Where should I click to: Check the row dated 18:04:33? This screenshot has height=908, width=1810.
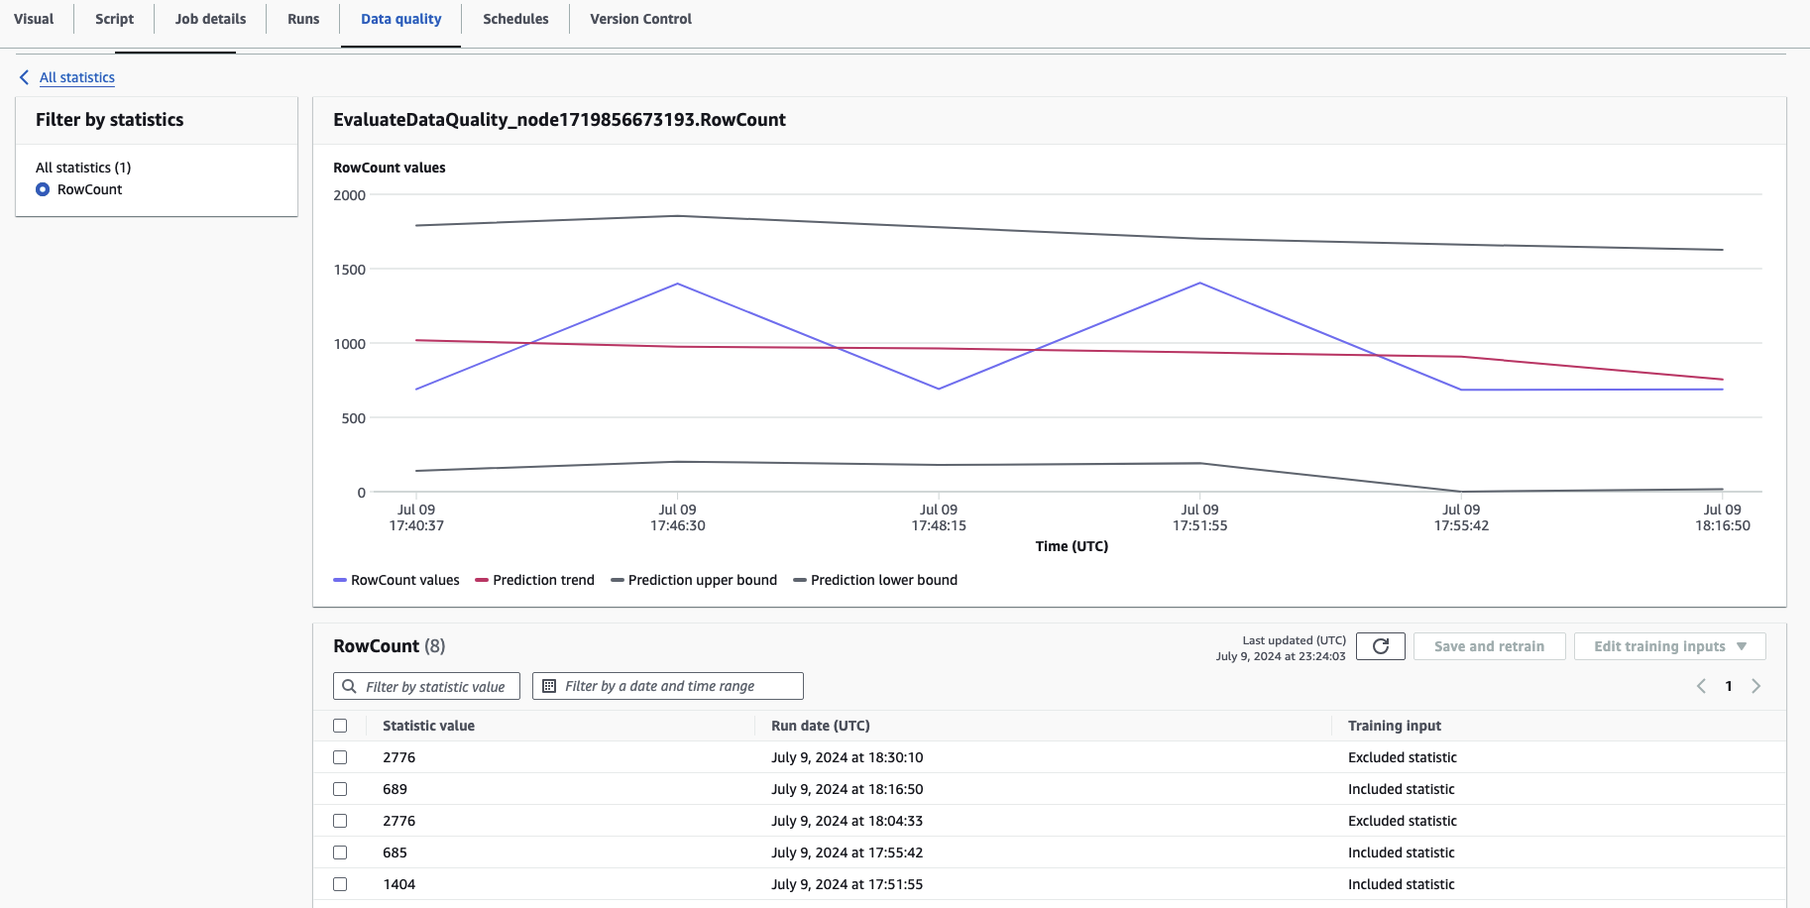click(x=340, y=821)
